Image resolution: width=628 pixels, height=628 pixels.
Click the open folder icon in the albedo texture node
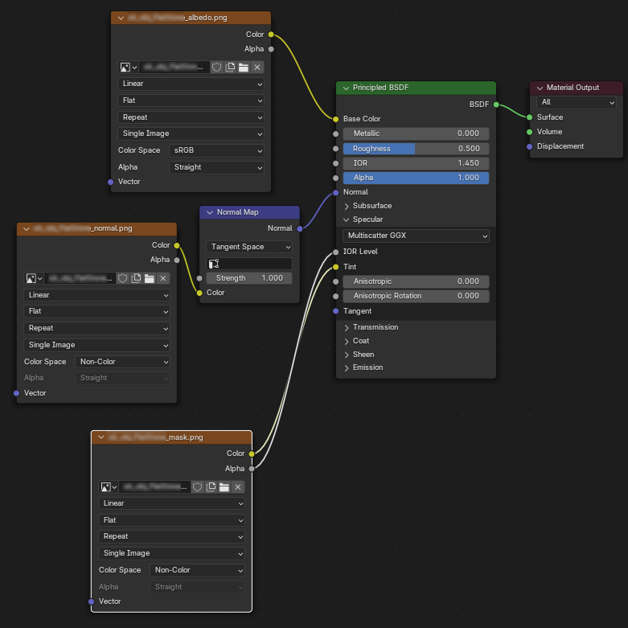tap(244, 68)
